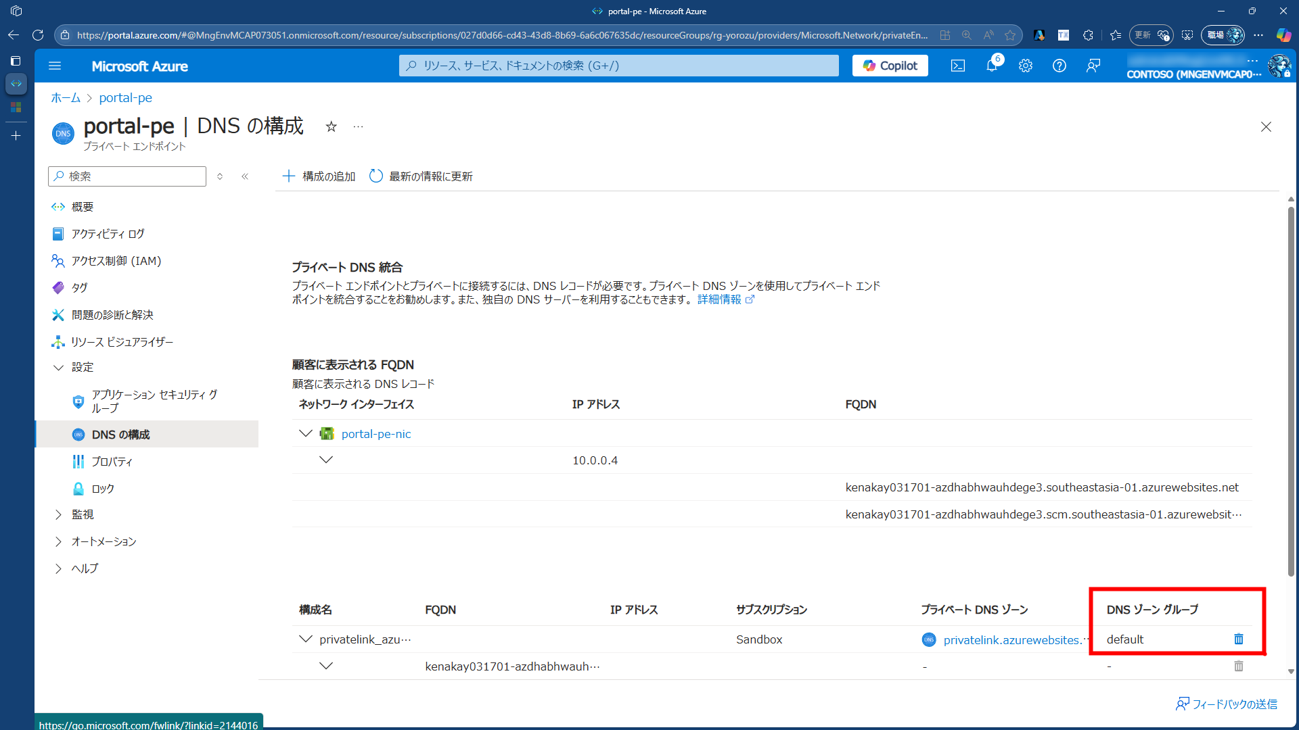Screen dimensions: 1299x730
Task: Collapse the left sidebar with double-chevron
Action: click(245, 176)
